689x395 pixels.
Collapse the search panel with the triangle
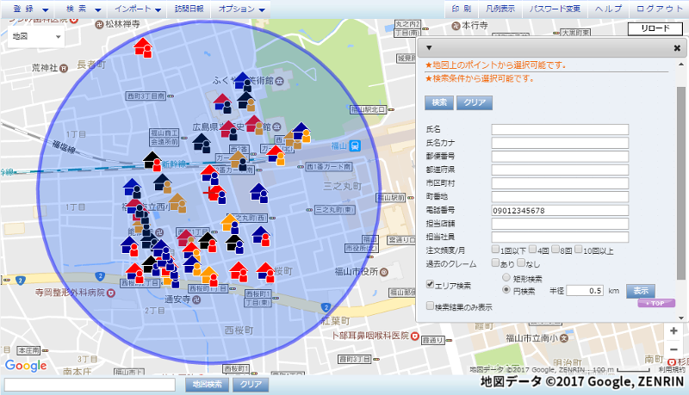coord(429,48)
